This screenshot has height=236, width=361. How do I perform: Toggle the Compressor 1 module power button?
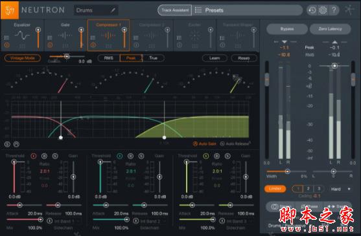(93, 45)
